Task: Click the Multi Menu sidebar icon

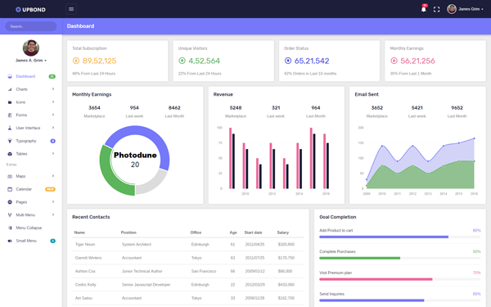Action: pos(10,214)
